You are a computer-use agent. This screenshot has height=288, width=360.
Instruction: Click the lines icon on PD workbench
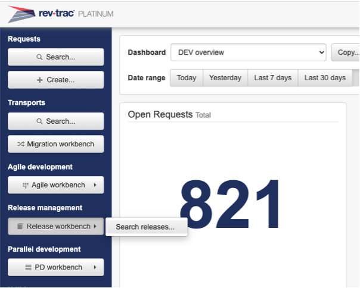(28, 268)
